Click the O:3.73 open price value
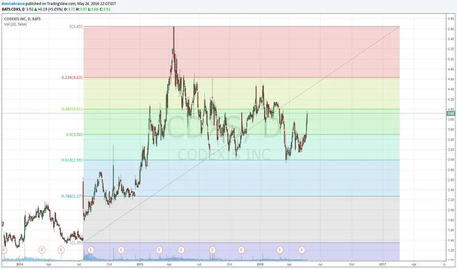457x269 pixels. 69,9
